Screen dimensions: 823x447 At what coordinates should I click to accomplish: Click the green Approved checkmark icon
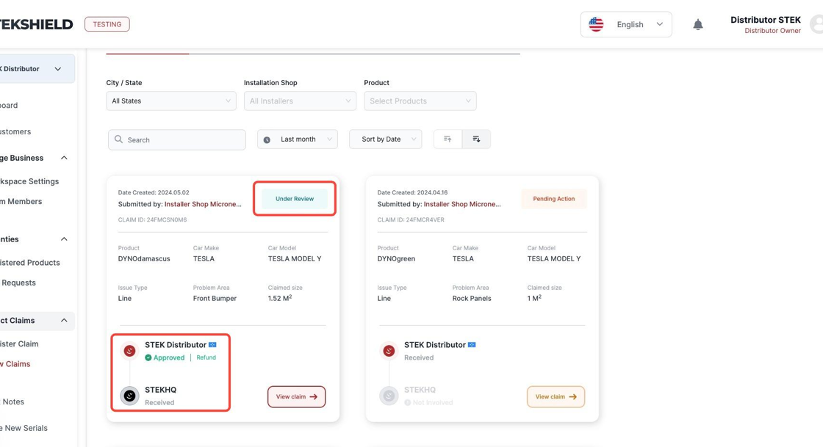tap(148, 357)
